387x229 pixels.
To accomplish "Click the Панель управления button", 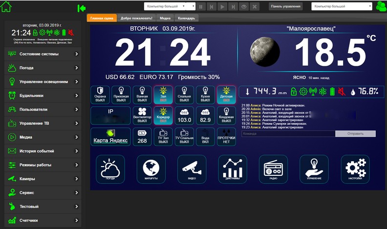I will (285, 6).
